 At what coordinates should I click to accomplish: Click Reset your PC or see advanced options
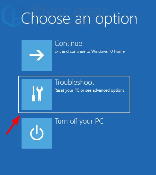point(89,90)
